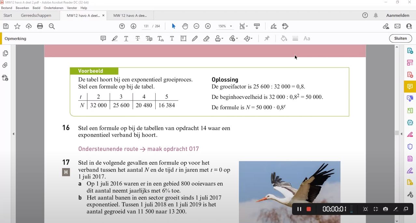
Task: Click the upload to cloud icon
Action: 29,26
